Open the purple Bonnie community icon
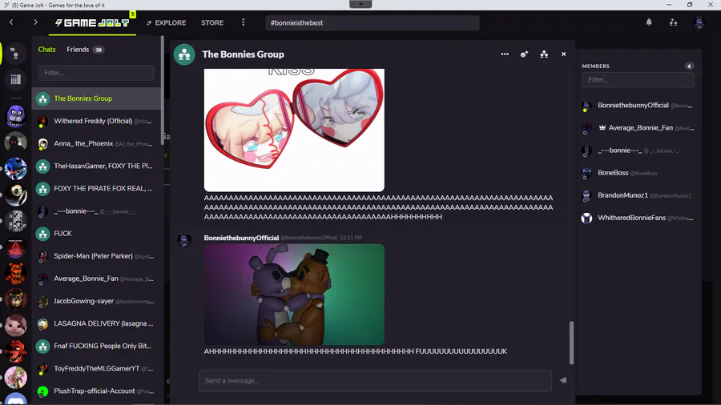 [16, 116]
